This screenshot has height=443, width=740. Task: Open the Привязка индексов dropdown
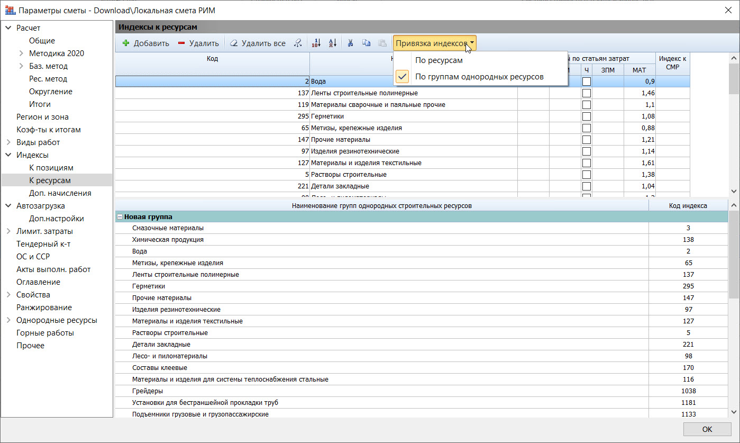435,43
